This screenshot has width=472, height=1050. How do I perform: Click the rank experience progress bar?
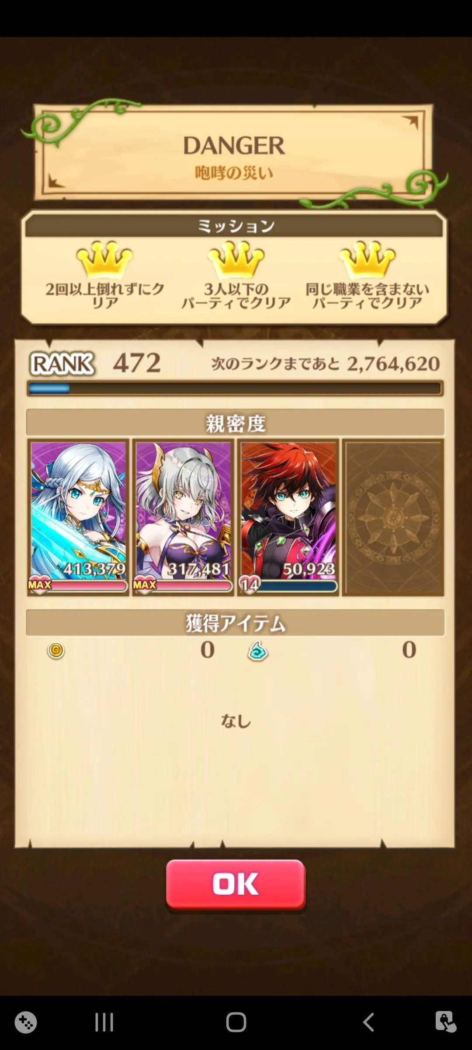click(x=235, y=388)
